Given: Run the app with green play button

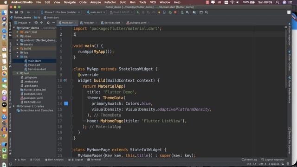Looking at the screenshot, I should coord(138,13).
